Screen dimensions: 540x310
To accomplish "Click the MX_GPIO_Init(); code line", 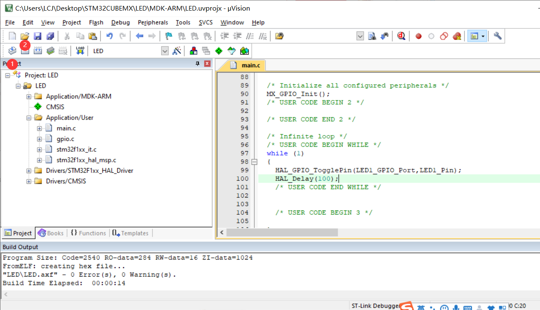I will pyautogui.click(x=298, y=94).
